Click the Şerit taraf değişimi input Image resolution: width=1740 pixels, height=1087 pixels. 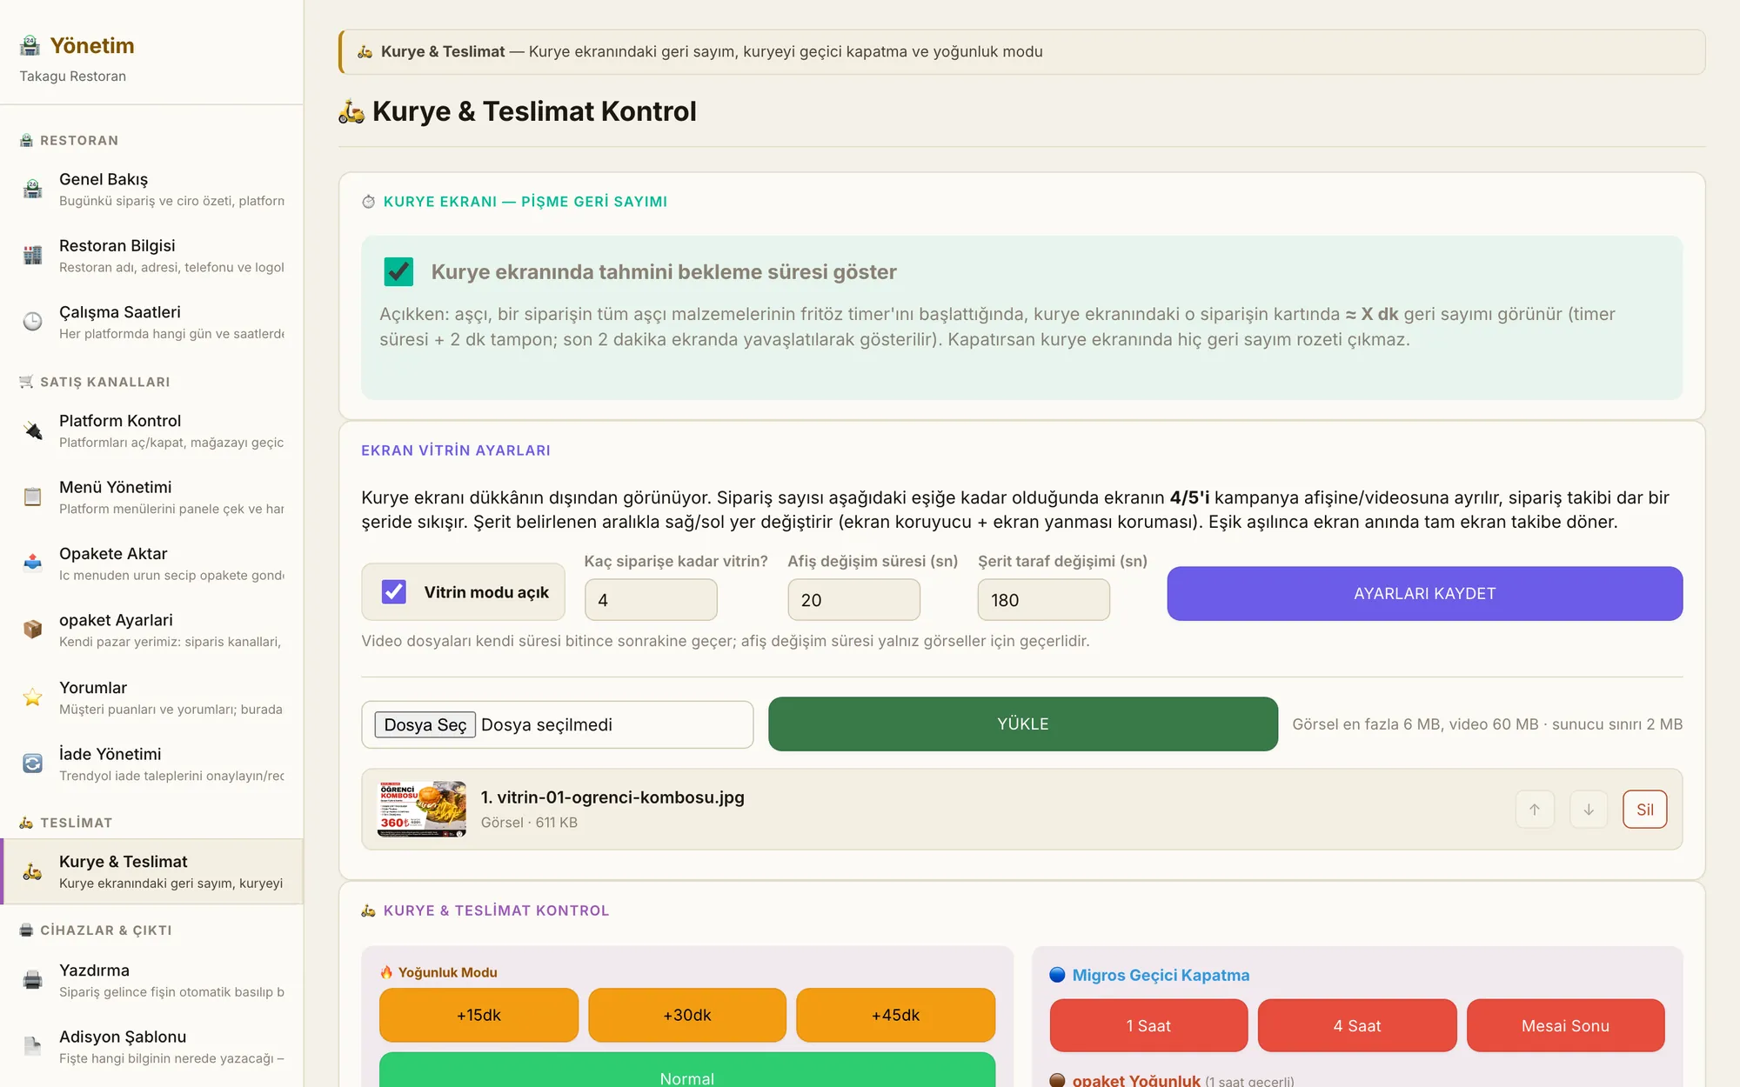tap(1043, 600)
